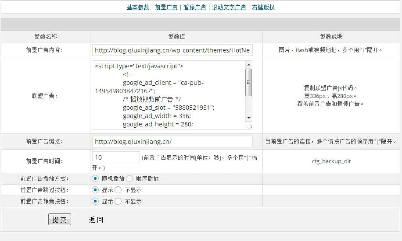Click the textarea scrollbar up arrow
Image resolution: width=402 pixels, height=241 pixels.
[x=249, y=65]
